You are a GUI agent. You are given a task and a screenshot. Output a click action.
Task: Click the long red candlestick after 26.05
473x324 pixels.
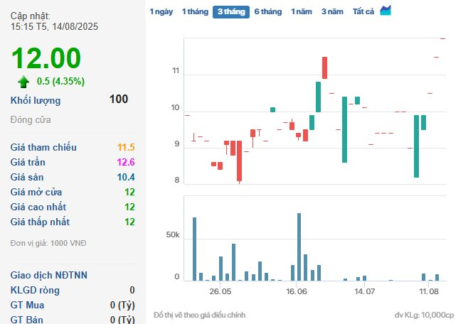(x=240, y=161)
